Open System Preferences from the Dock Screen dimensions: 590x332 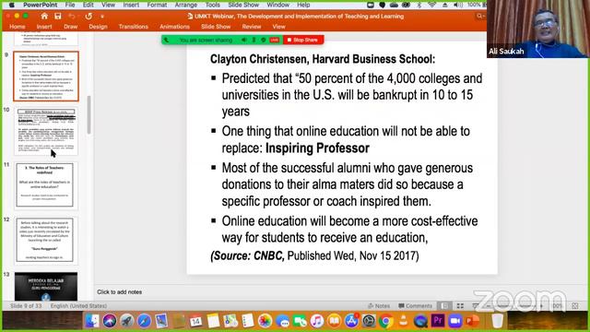pyautogui.click(x=369, y=321)
